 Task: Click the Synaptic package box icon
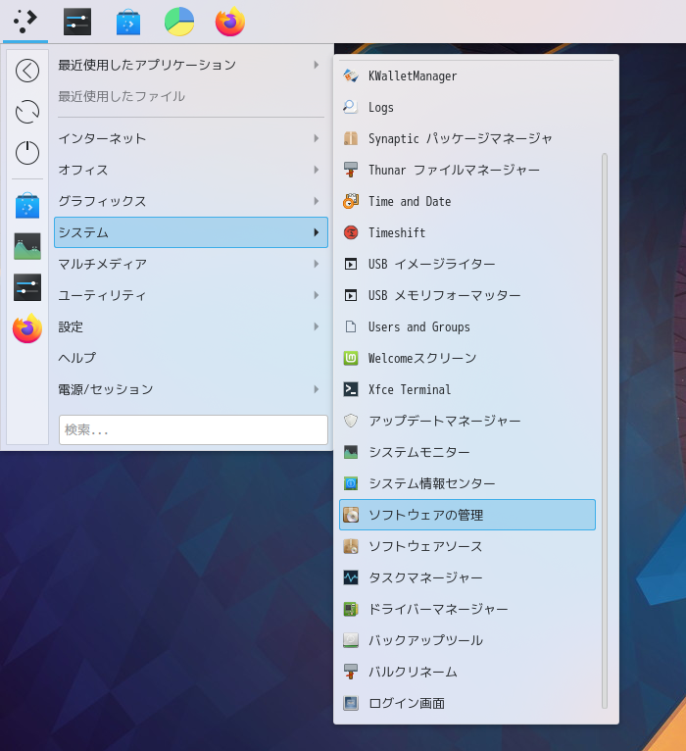351,138
